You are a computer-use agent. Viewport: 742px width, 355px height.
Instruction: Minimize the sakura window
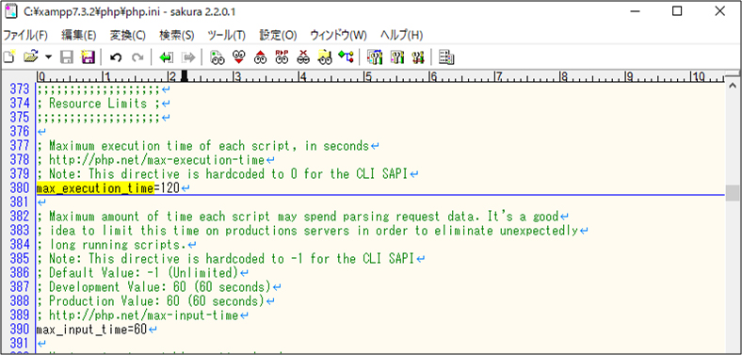click(634, 11)
